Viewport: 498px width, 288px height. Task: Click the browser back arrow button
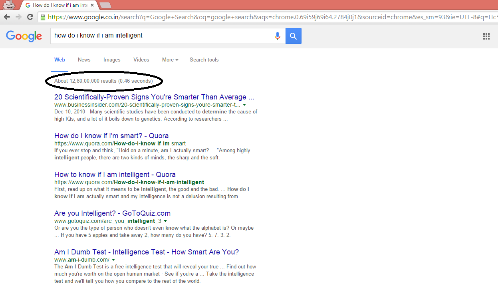point(7,17)
